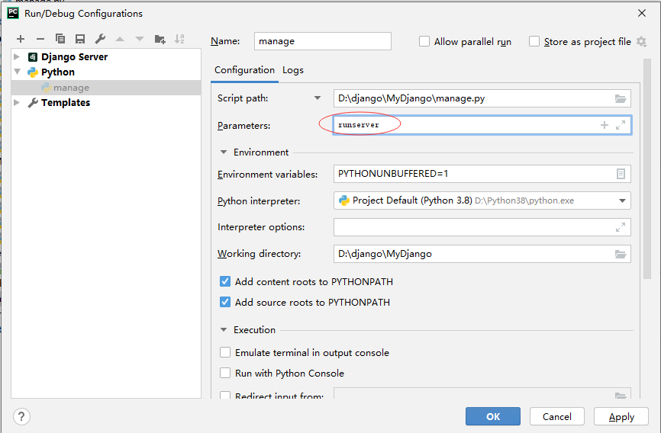Collapse the Execution section

(x=224, y=330)
